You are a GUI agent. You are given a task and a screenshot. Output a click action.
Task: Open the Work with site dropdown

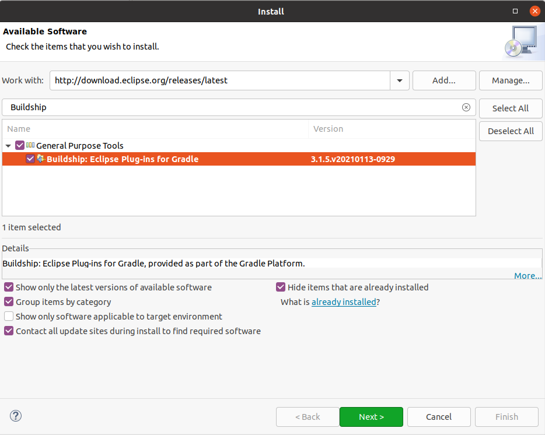click(399, 80)
